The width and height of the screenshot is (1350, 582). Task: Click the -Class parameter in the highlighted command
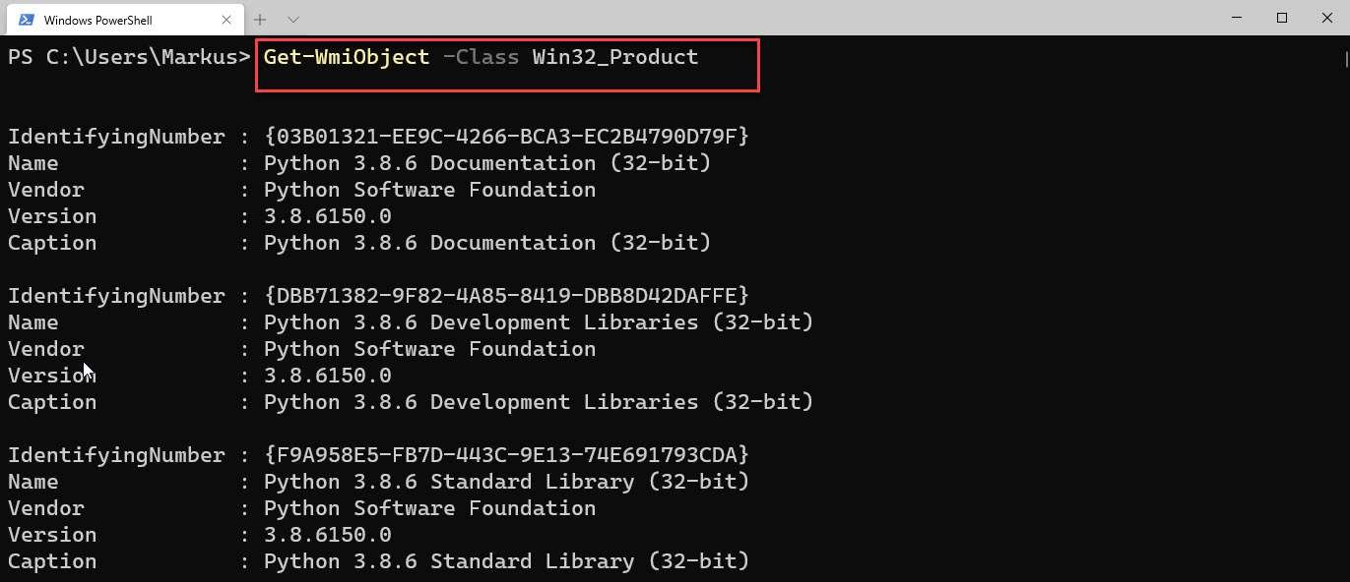482,57
